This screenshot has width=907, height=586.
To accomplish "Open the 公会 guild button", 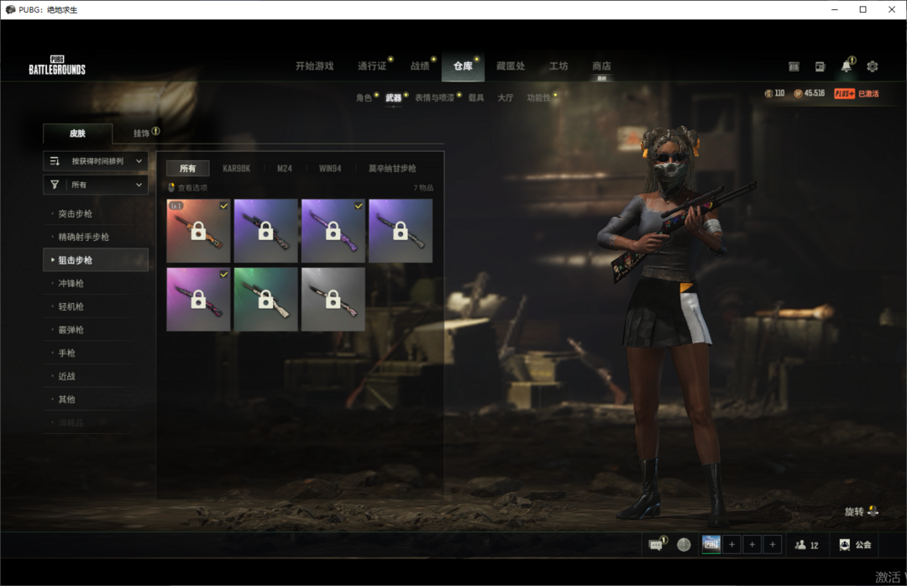I will [855, 544].
